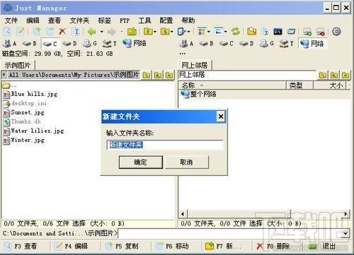Expand the S folder dropdown arrow
Viewport: 354px width, 255px height.
(x=172, y=32)
